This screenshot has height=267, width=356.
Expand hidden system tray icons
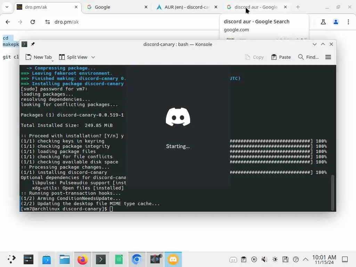pyautogui.click(x=306, y=259)
